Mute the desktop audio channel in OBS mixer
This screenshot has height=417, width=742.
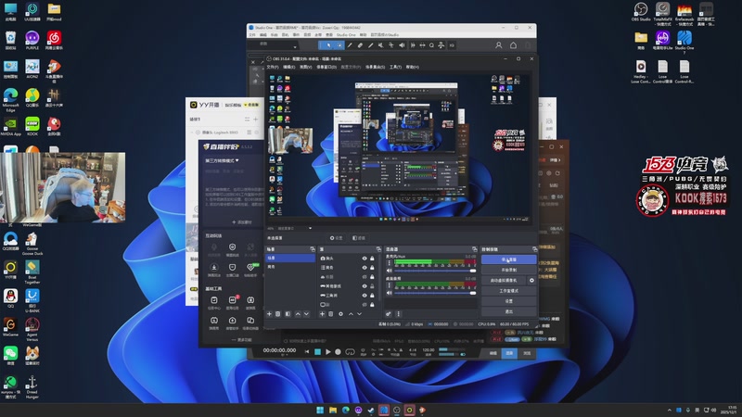click(x=389, y=293)
